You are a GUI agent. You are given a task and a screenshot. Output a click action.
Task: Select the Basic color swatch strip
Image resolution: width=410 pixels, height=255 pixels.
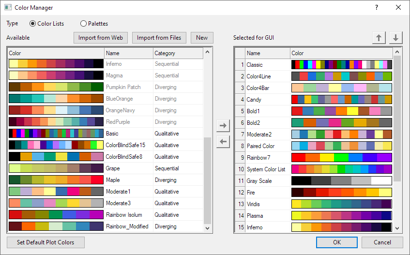56,134
